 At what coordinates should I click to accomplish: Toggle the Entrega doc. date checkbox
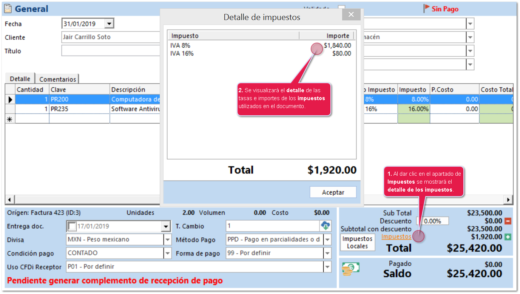(72, 226)
